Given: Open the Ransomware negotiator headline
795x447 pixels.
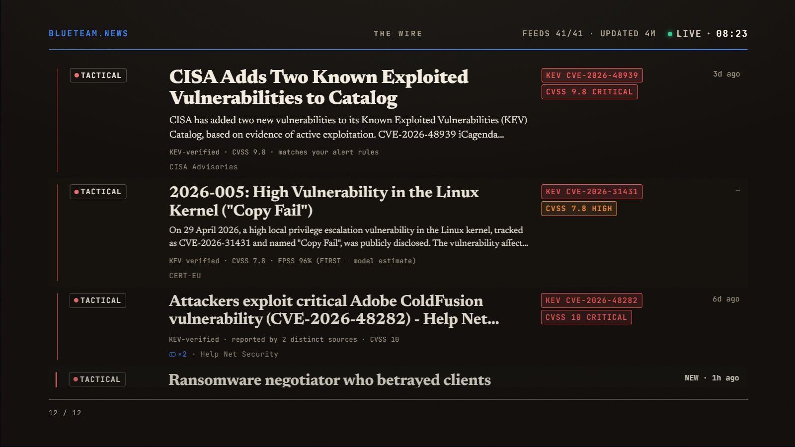Looking at the screenshot, I should coord(329,380).
